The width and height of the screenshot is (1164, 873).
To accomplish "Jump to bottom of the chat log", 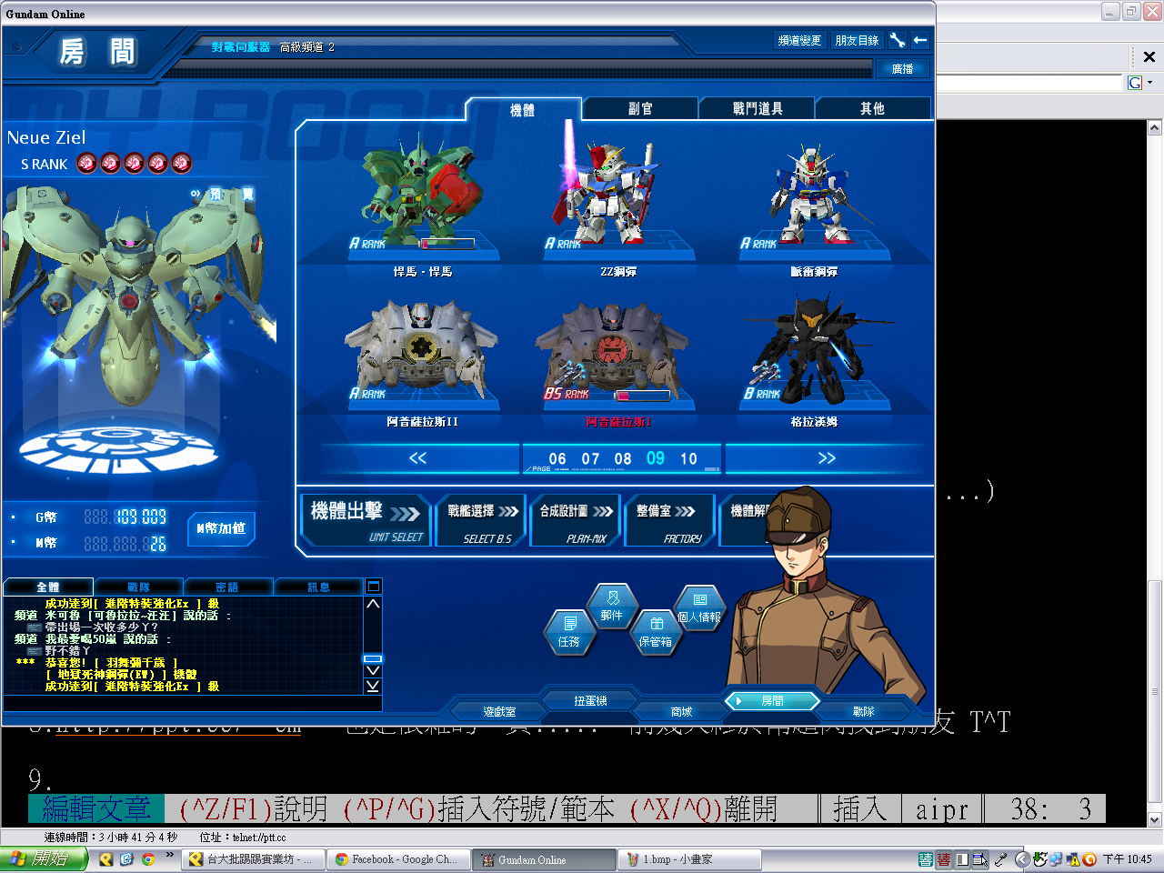I will tap(373, 686).
